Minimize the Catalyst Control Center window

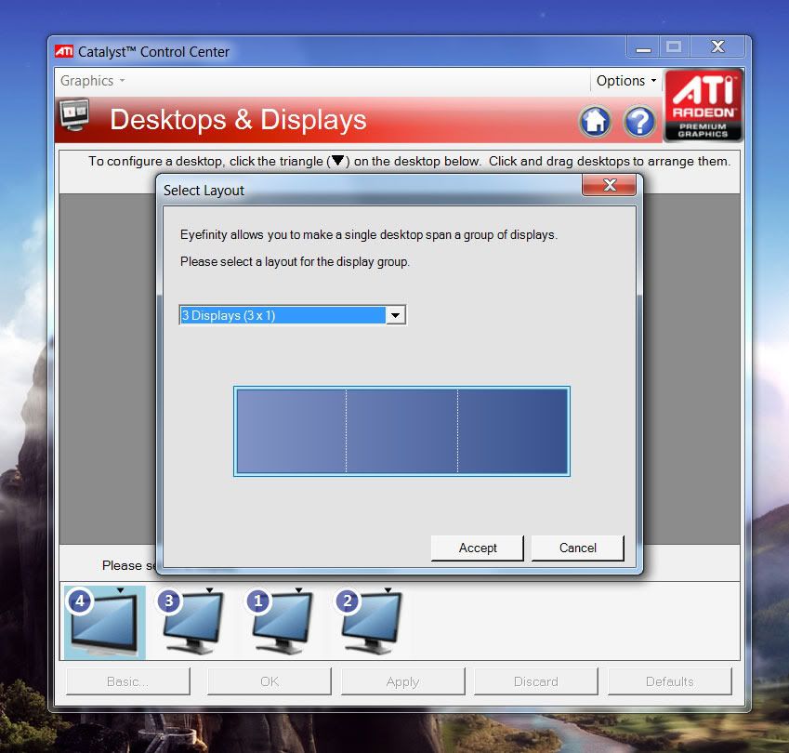(643, 47)
